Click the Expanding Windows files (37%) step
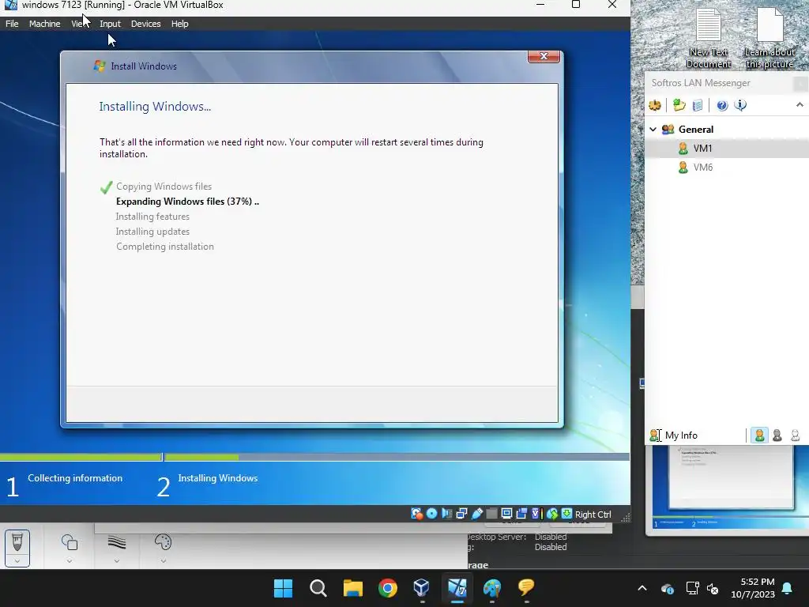 click(187, 202)
